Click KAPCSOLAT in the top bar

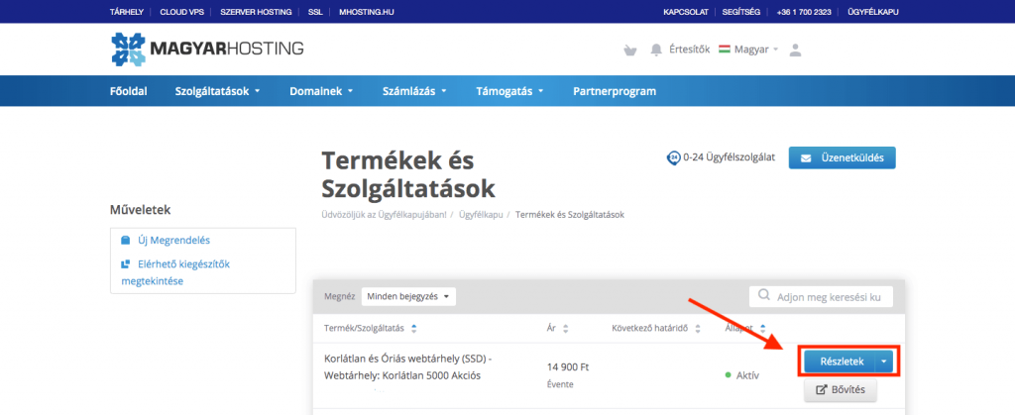tap(686, 12)
